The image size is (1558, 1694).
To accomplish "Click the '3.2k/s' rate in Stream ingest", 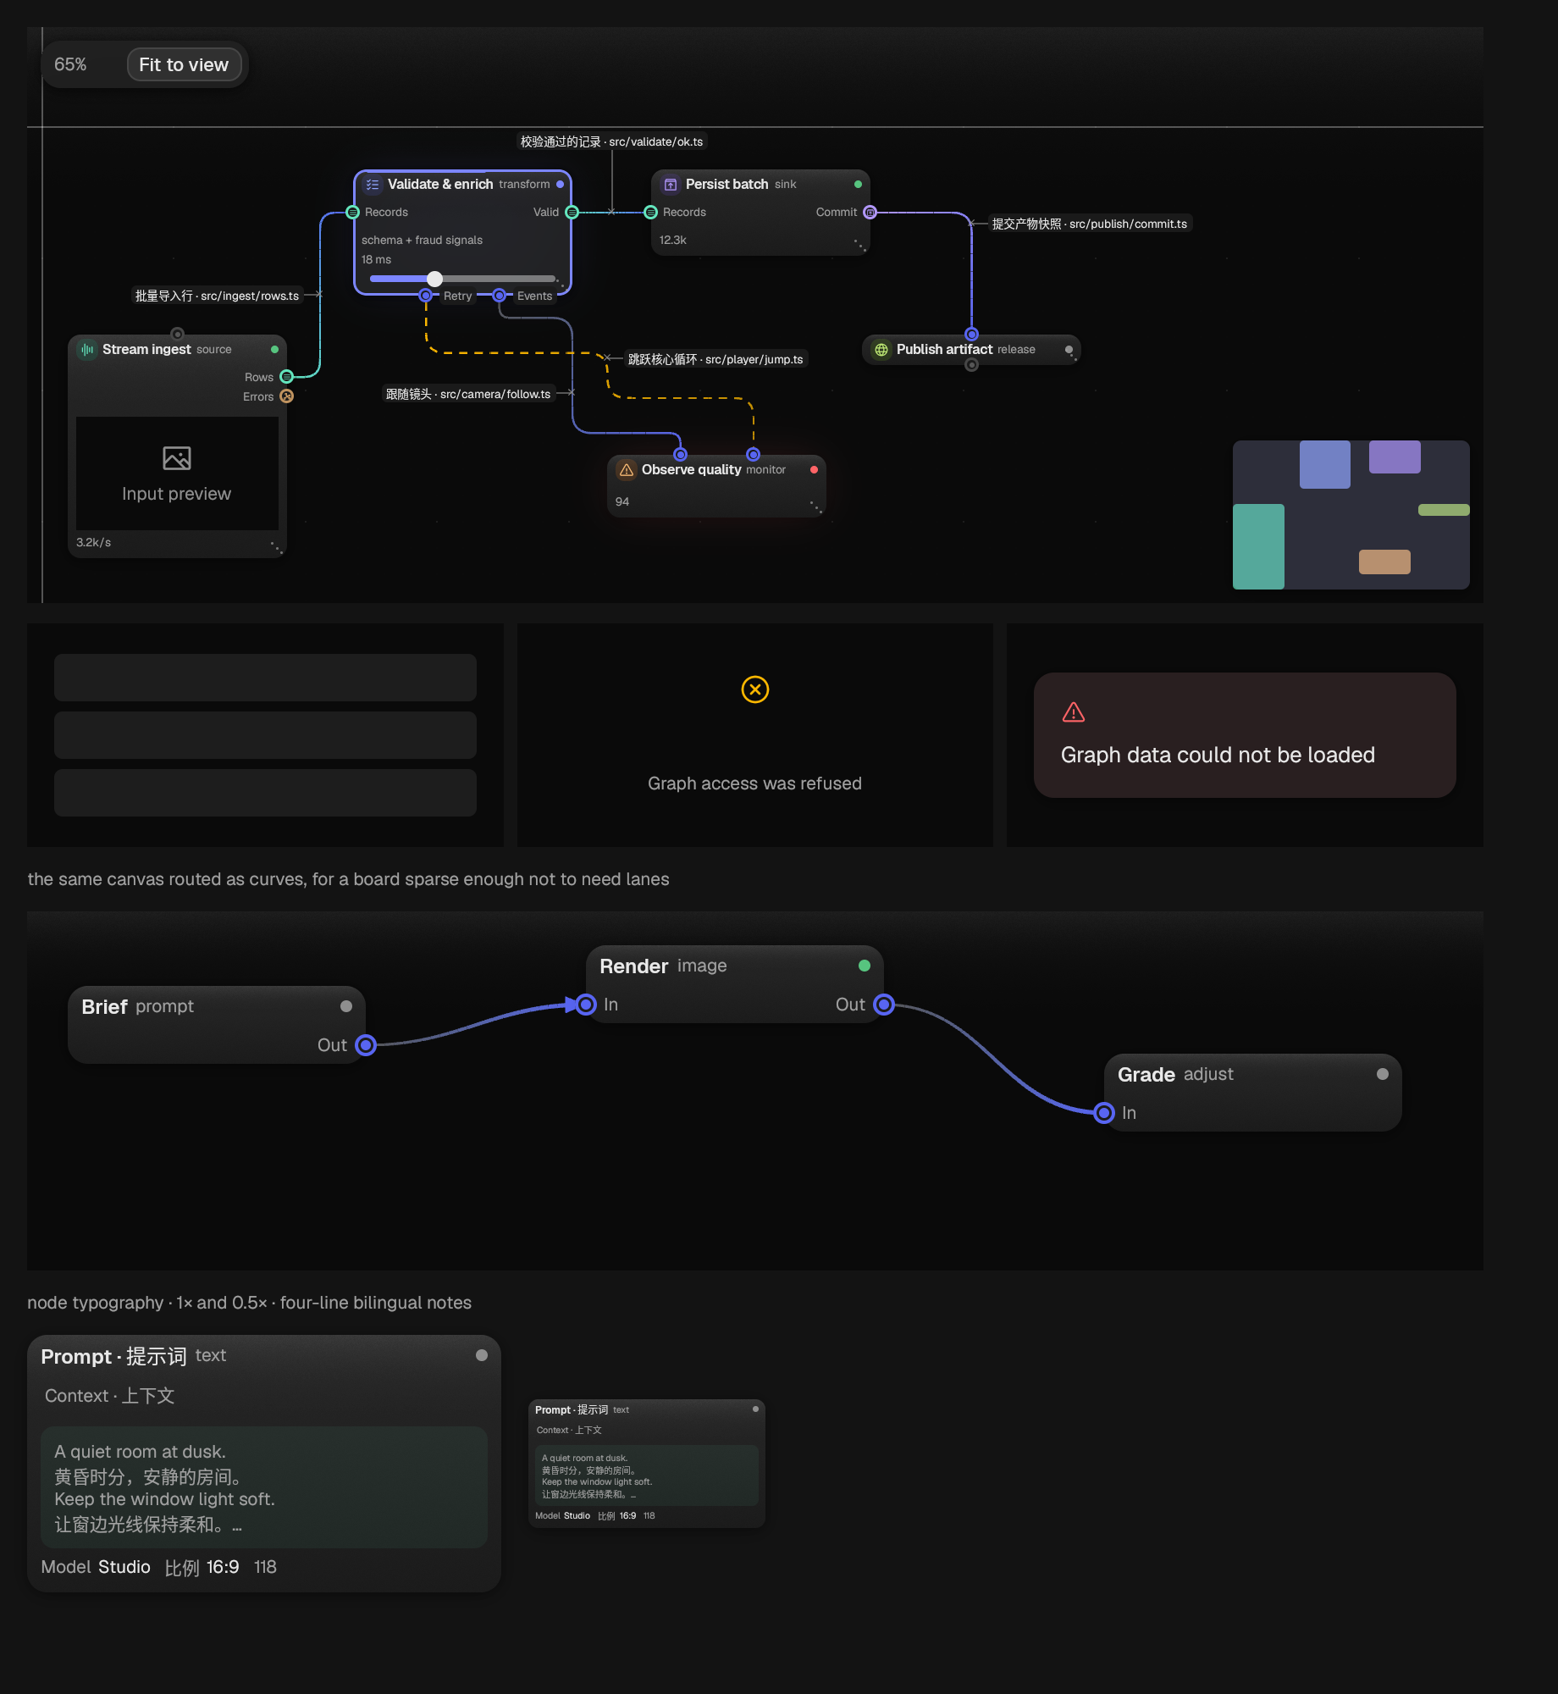I will [x=93, y=542].
